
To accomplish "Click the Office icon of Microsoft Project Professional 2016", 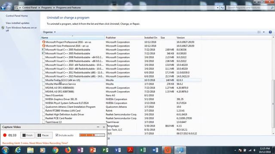I will click(43, 42).
